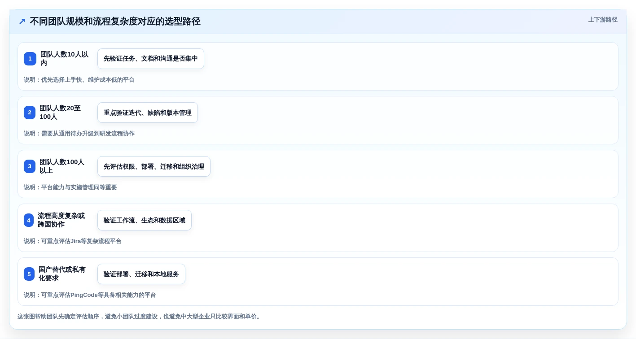Click the title 不同团队规模和流程复杂度对应的选型路径

tap(115, 22)
